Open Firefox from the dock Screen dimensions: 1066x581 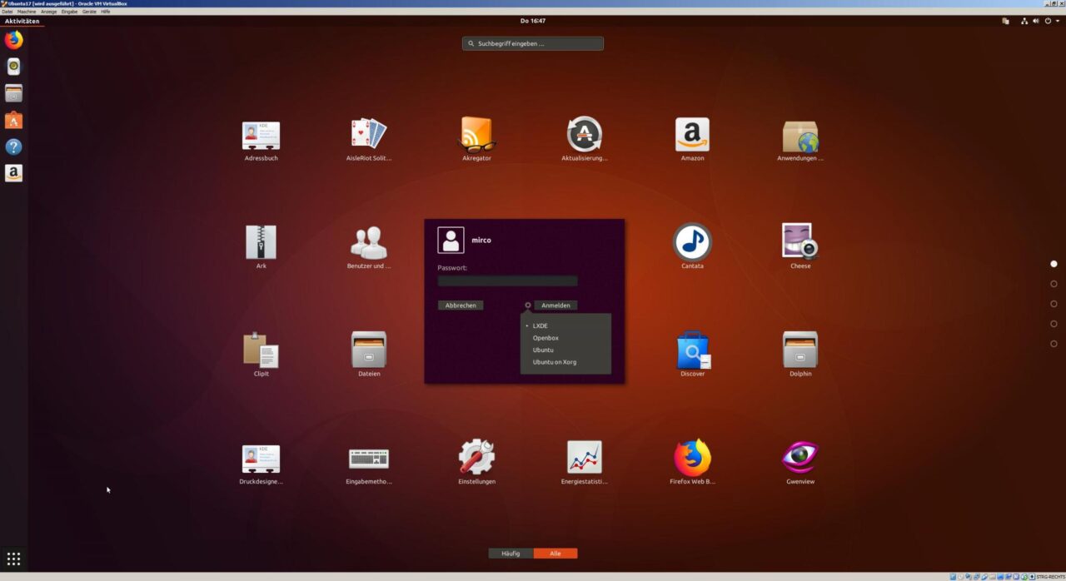(13, 39)
